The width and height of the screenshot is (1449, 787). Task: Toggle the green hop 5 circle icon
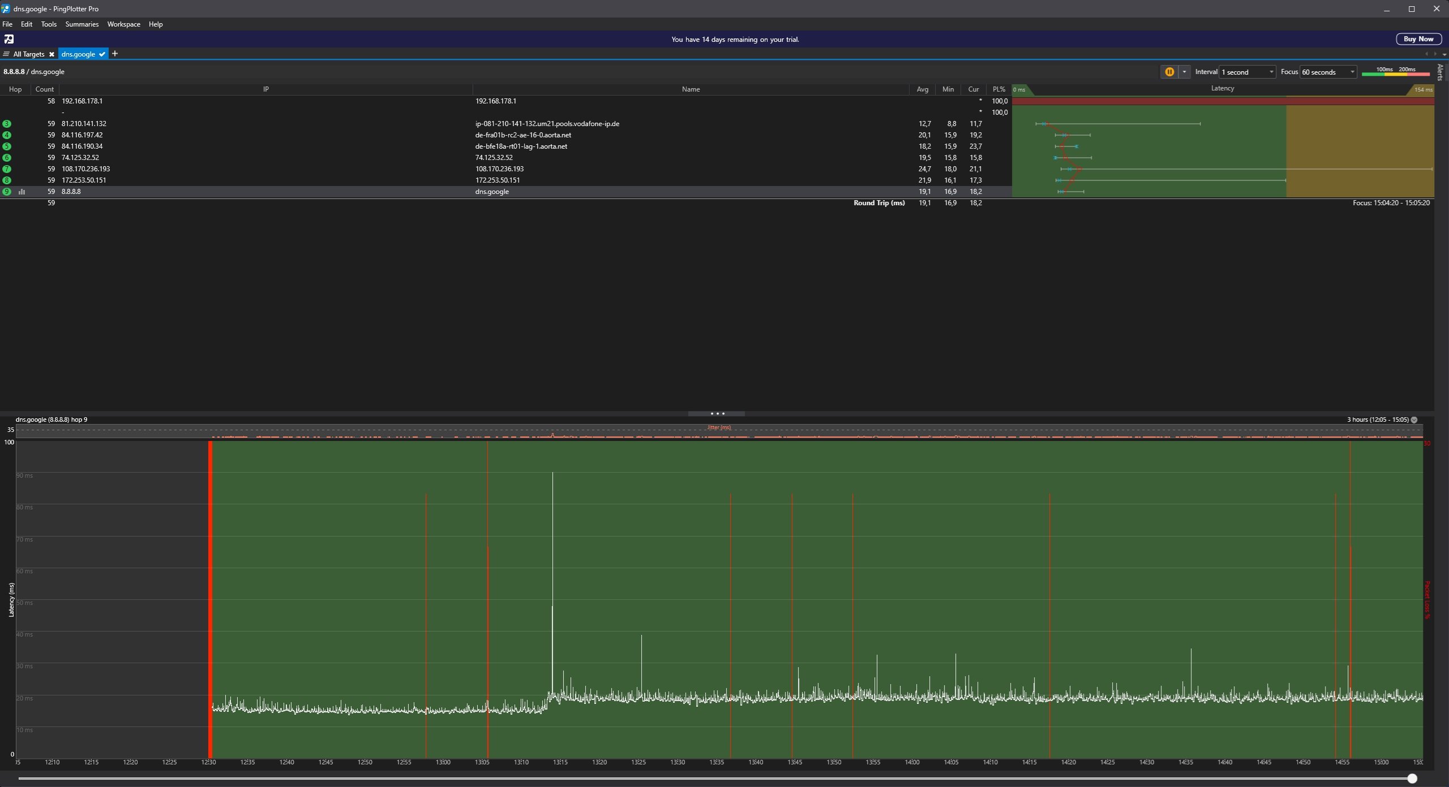click(x=7, y=146)
